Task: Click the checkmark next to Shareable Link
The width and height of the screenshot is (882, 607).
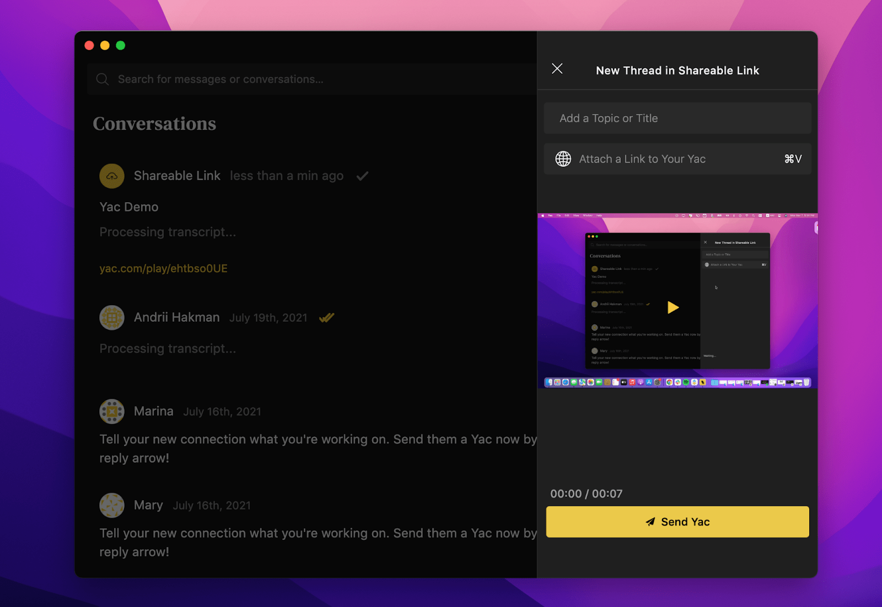Action: (x=362, y=176)
